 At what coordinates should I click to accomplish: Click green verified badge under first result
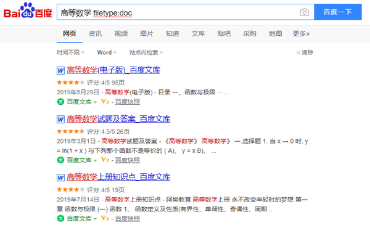[60, 102]
